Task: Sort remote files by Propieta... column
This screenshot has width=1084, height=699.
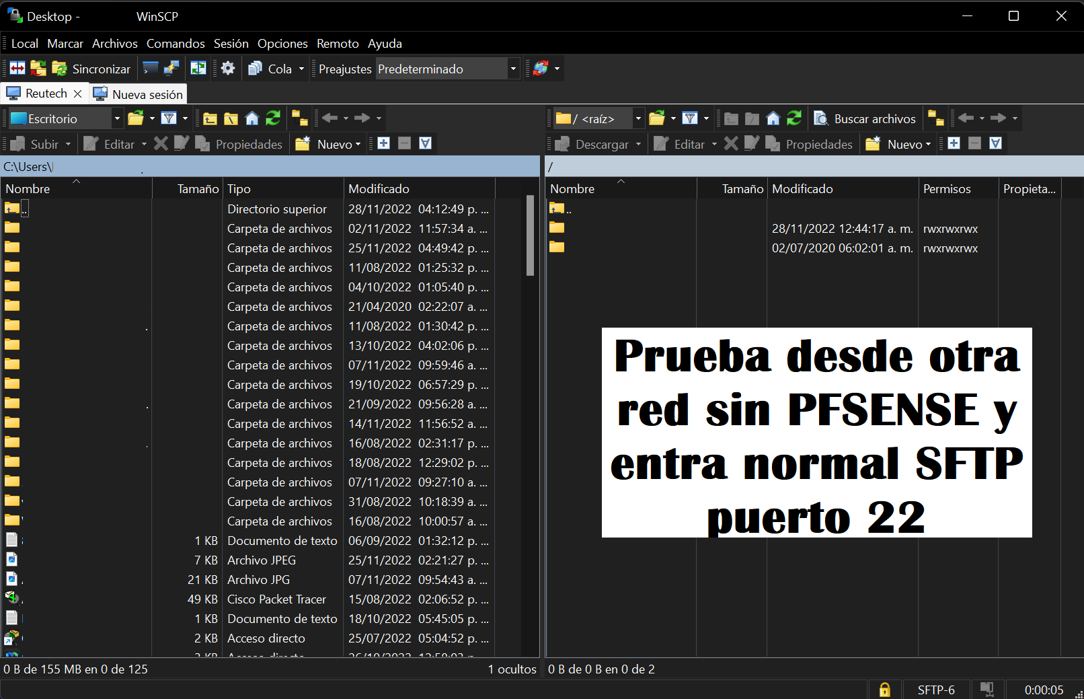Action: click(x=1030, y=188)
